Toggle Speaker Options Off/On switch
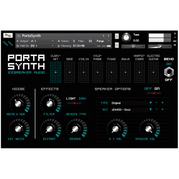 152,93
